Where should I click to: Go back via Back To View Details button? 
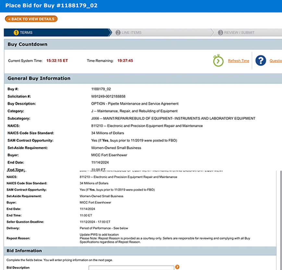point(31,19)
